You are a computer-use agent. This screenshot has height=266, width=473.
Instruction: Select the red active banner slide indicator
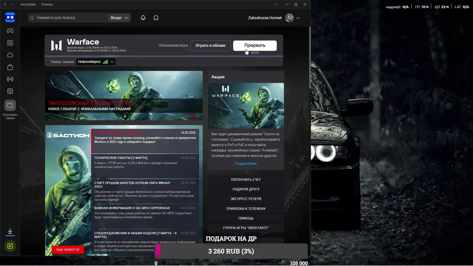[193, 116]
